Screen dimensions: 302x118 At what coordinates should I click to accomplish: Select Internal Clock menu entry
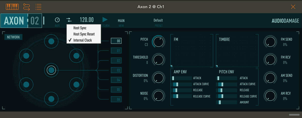pos(83,40)
